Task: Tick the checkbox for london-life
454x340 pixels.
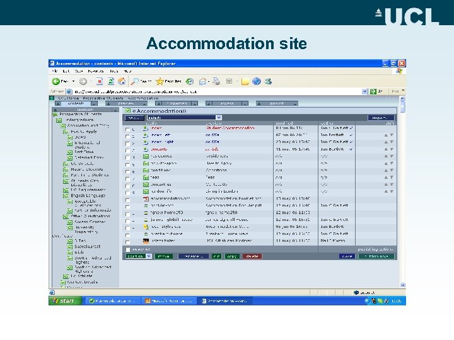Action: (127, 193)
